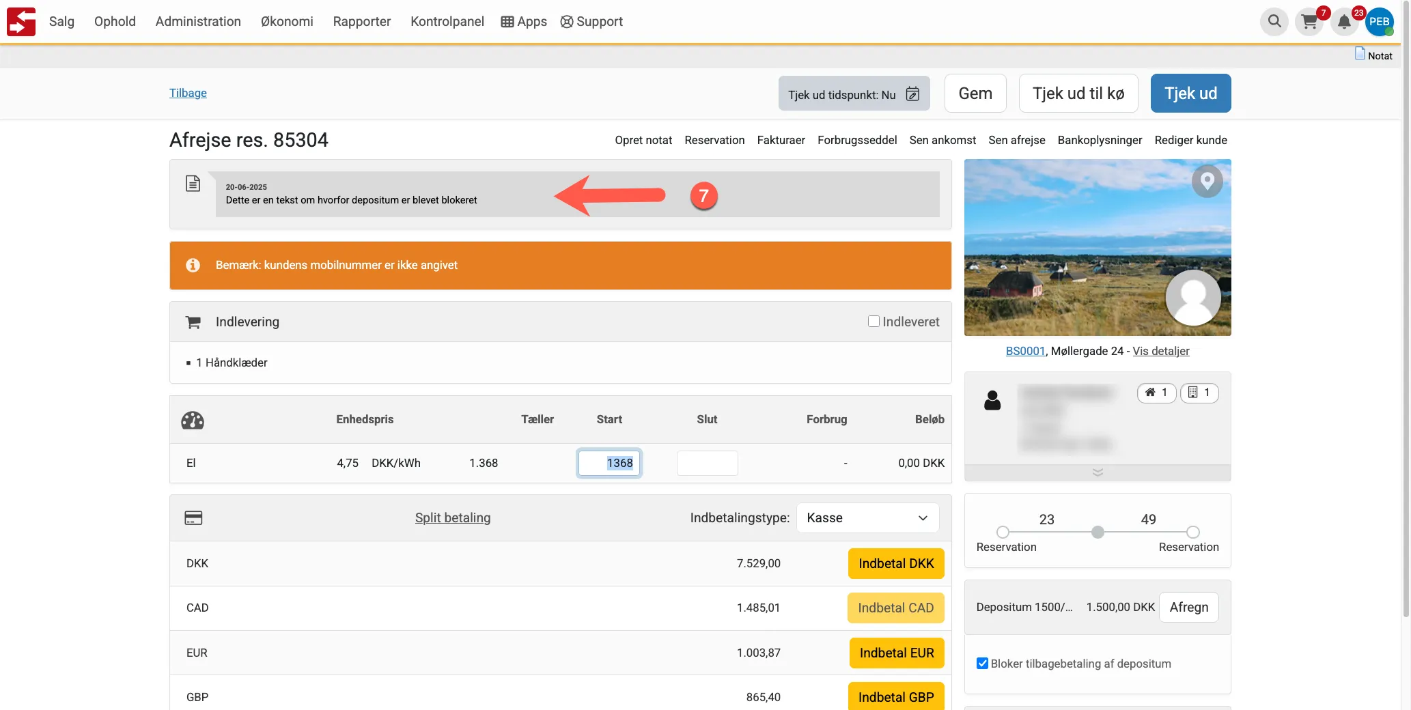
Task: Click the Notat document icon
Action: click(x=1360, y=54)
